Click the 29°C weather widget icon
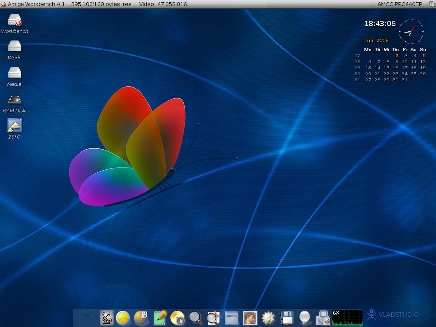436x327 pixels. 14,125
